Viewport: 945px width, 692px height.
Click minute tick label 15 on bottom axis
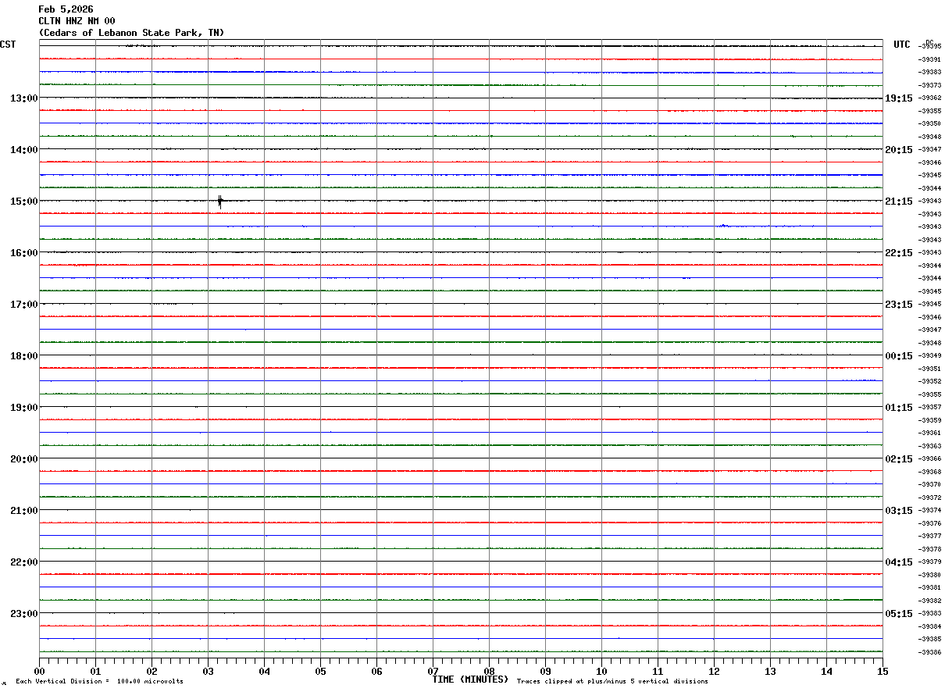[883, 671]
